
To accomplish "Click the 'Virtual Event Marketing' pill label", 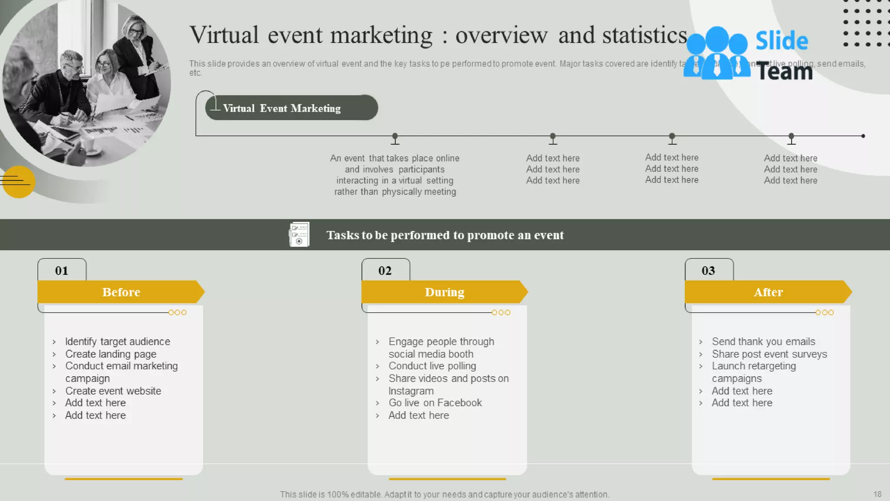I will (x=291, y=108).
